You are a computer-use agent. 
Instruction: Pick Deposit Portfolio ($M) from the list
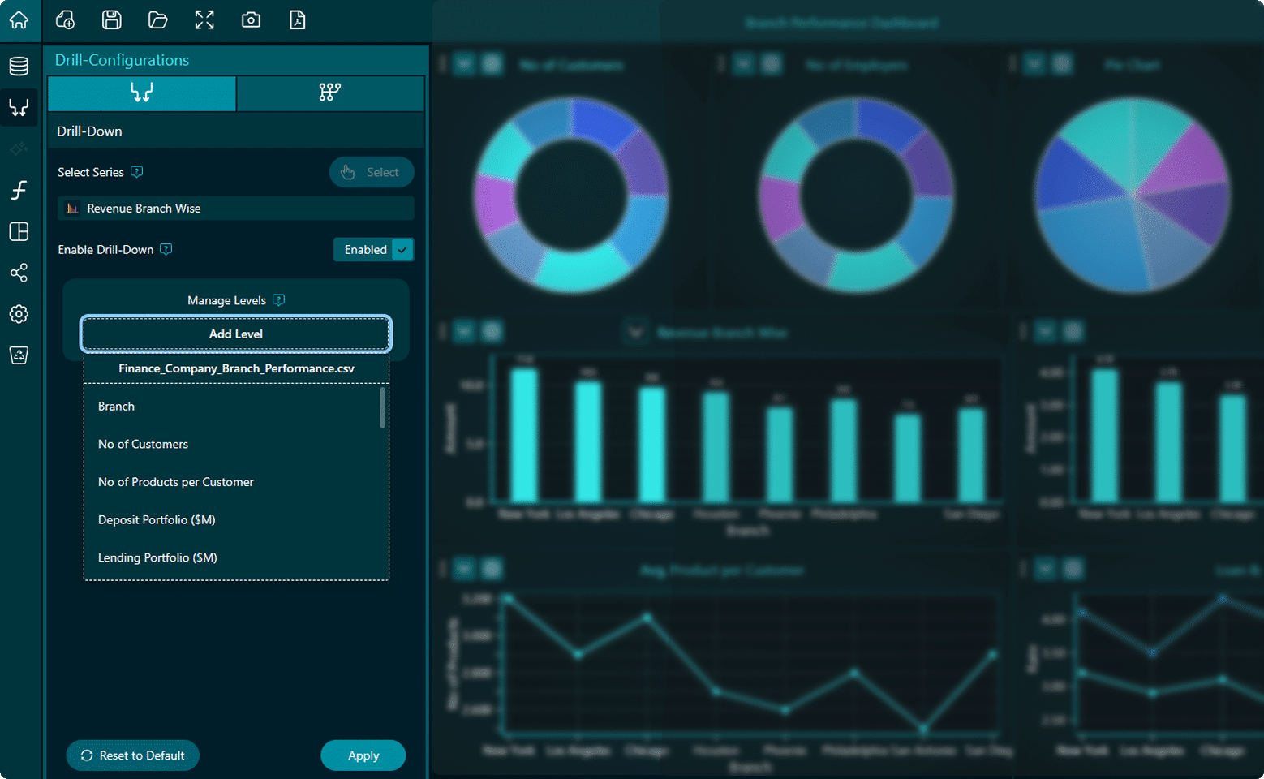[x=157, y=520]
